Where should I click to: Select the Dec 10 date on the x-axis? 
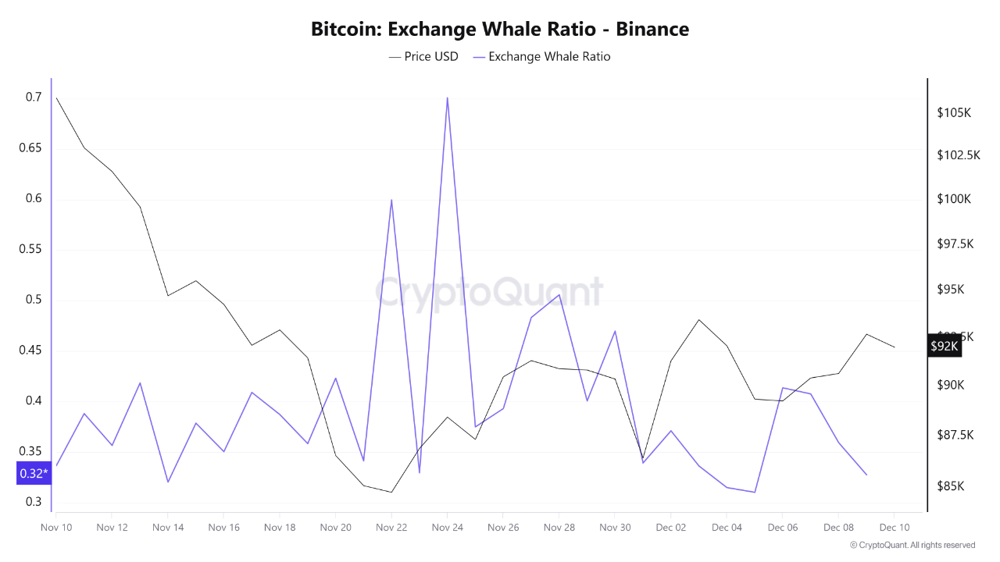point(894,528)
